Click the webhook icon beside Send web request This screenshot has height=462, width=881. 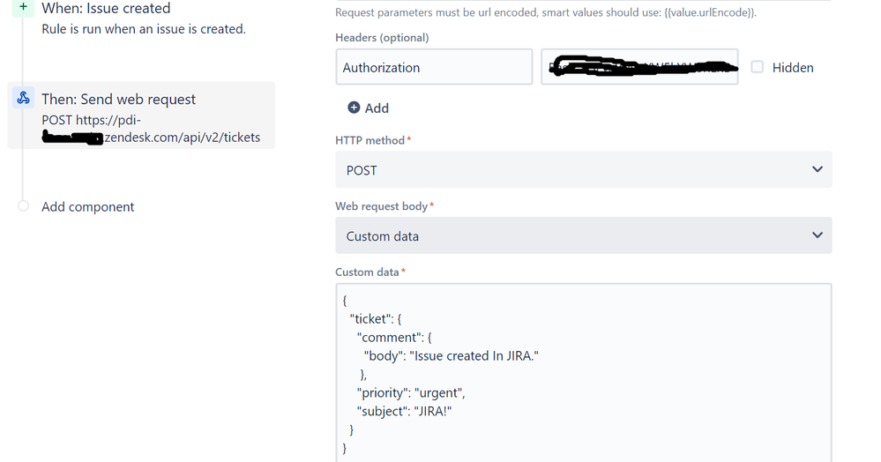(23, 98)
